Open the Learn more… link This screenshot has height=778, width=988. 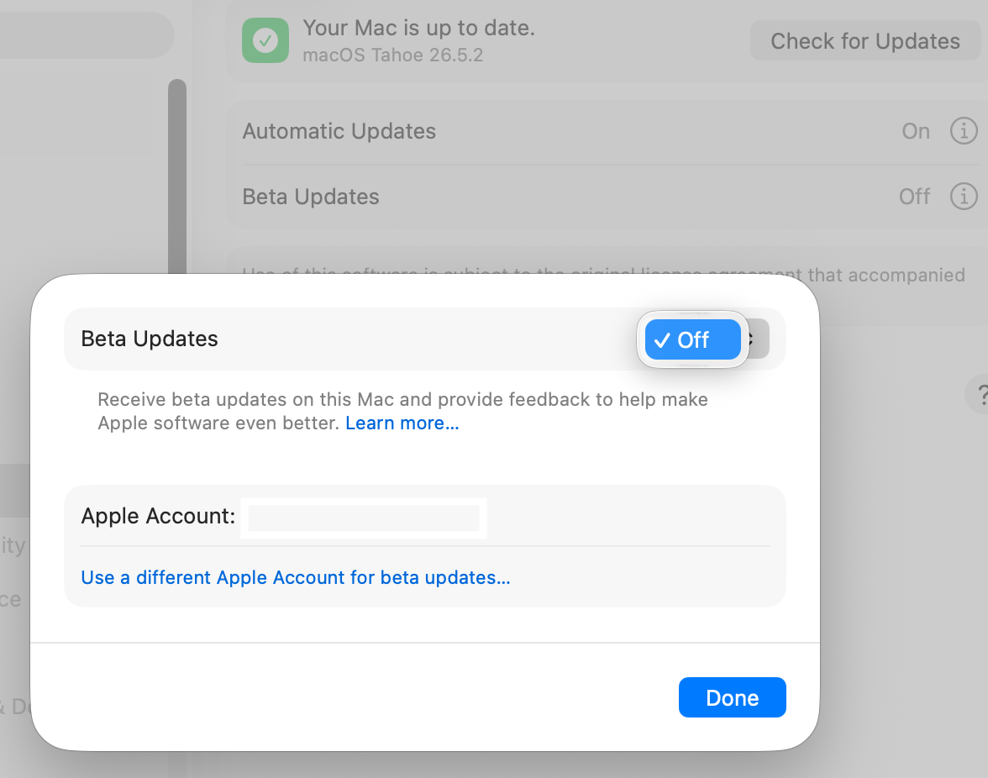pos(402,423)
